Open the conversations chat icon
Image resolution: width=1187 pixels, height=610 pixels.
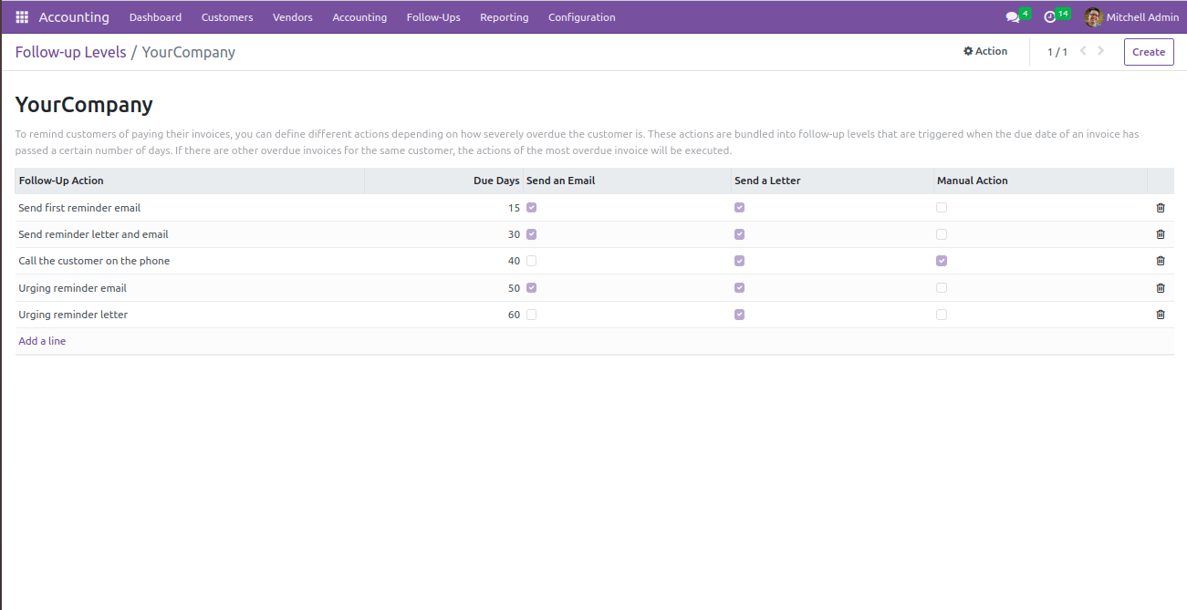pos(1012,17)
